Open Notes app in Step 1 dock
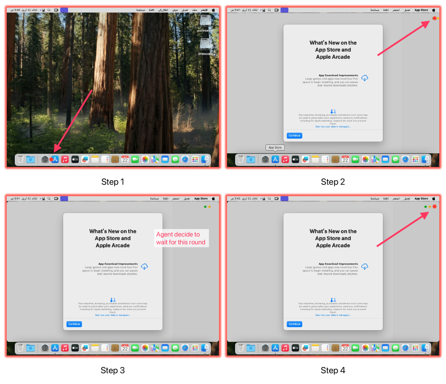Screen dimensions: 446x384 pos(95,160)
